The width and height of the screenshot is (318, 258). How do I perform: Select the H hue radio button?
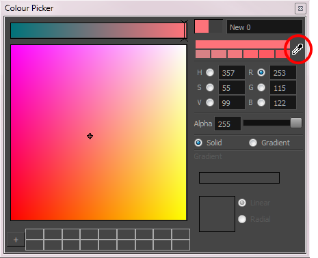coord(210,72)
